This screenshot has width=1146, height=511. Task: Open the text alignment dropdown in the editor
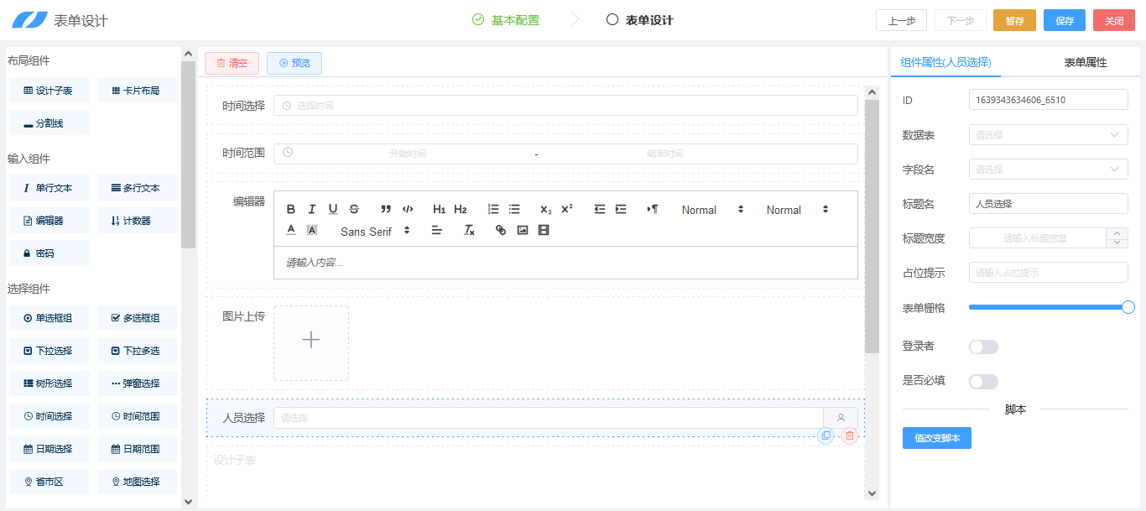coord(437,230)
